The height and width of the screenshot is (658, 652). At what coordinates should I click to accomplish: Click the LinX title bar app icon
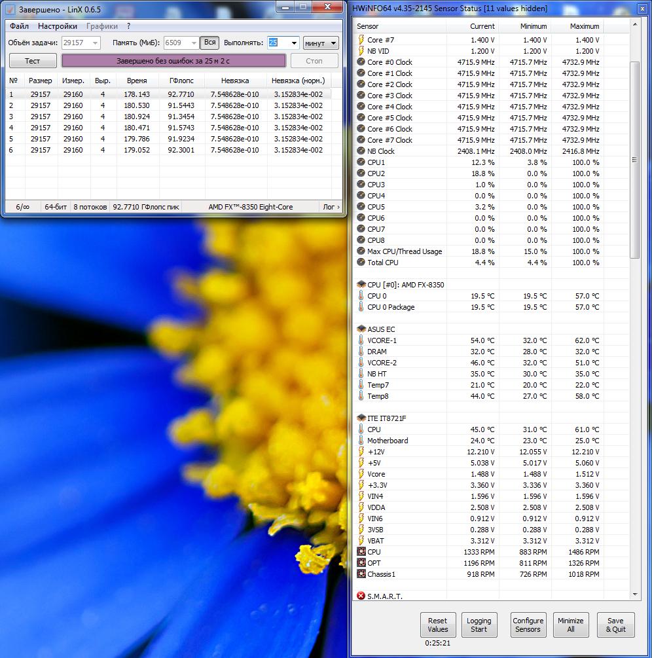click(x=10, y=9)
